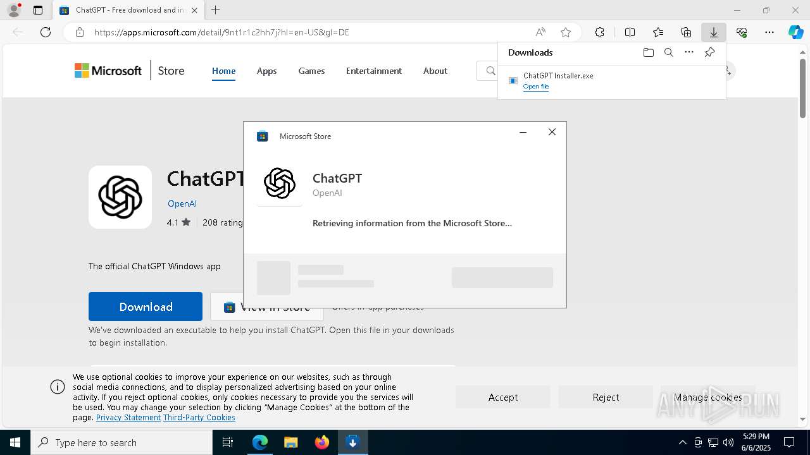This screenshot has height=455, width=810.
Task: Open Favorites list toolbar icon
Action: point(658,32)
